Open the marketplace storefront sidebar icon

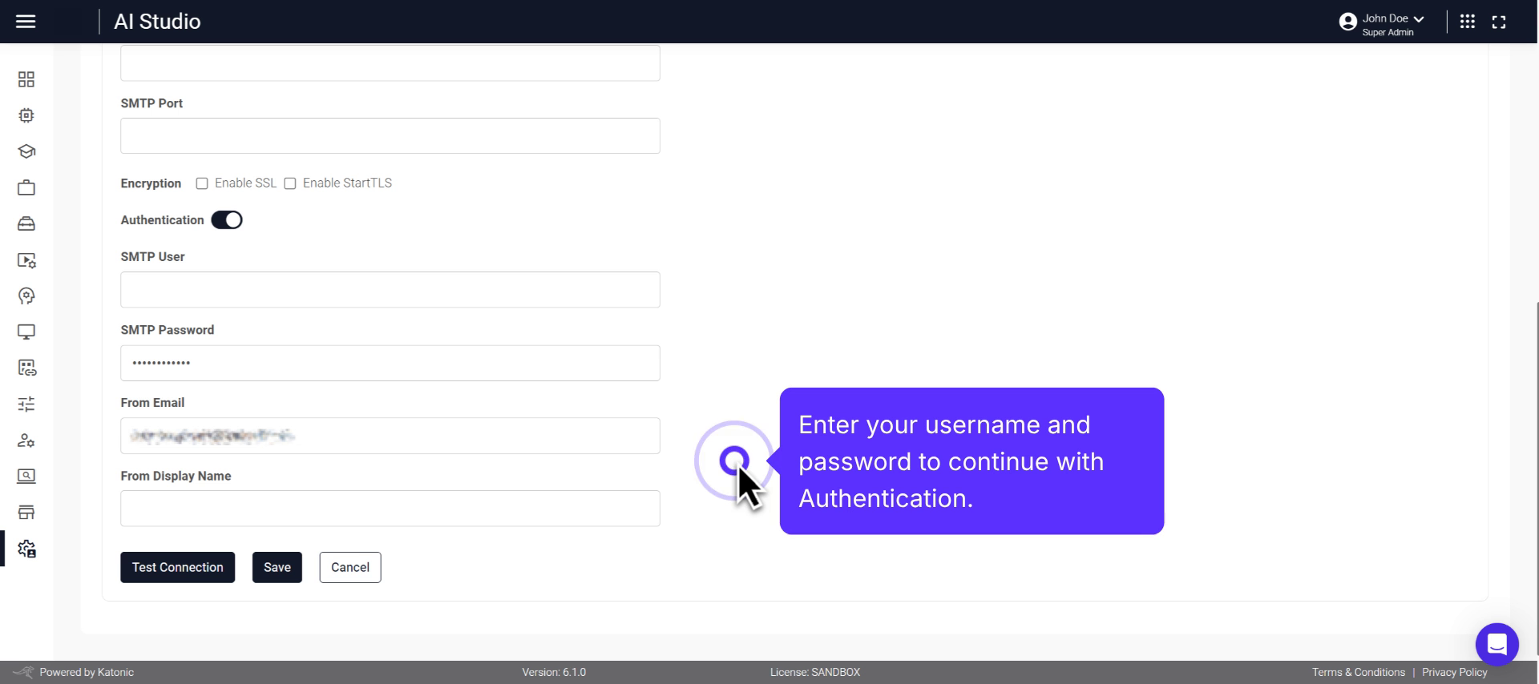click(26, 512)
